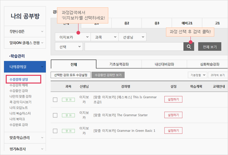The height and width of the screenshot is (155, 228).
Task: Check the box for The Grammar Starter
Action: (x=55, y=115)
